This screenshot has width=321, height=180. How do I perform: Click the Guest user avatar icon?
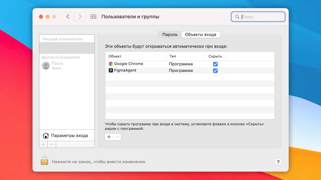tap(46, 66)
